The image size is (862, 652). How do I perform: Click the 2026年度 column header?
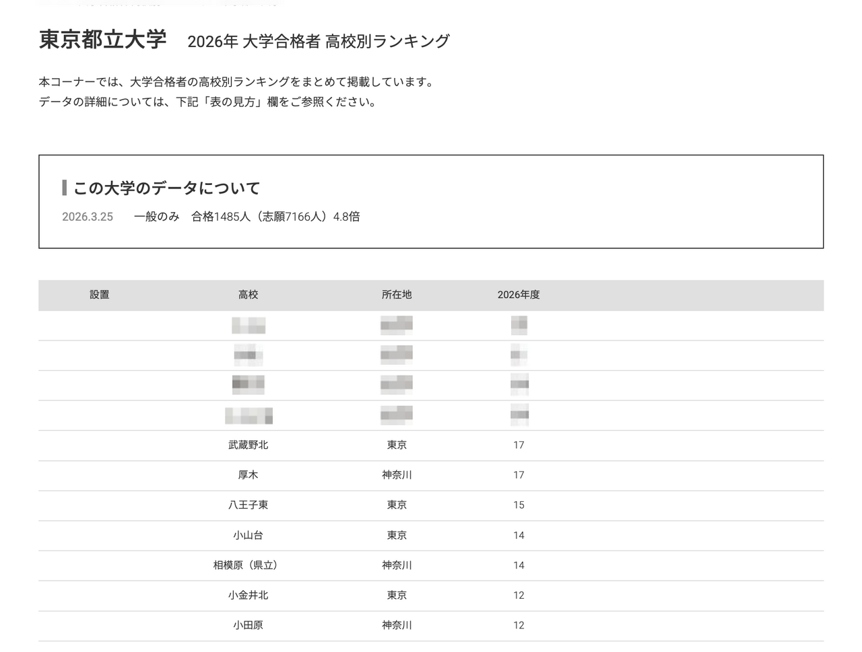[519, 295]
